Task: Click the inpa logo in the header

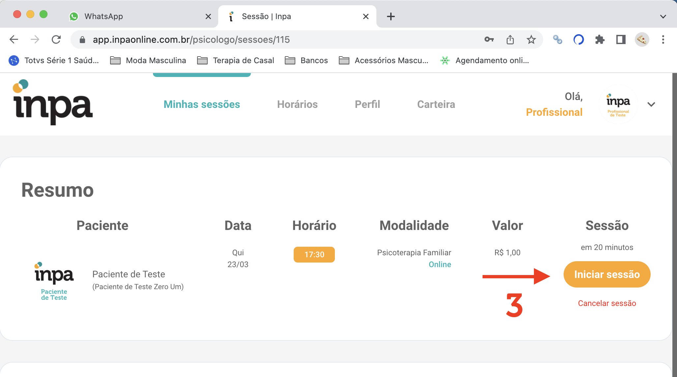Action: point(53,102)
